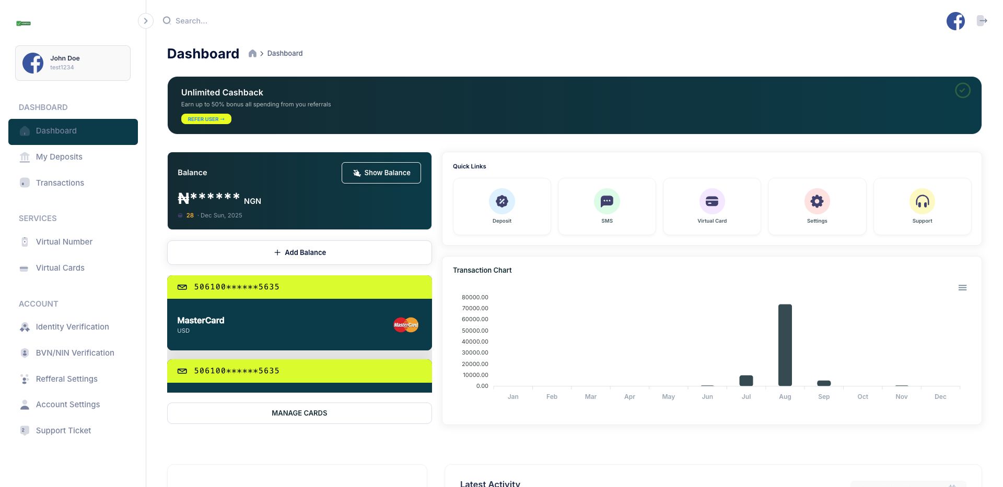Open Refferal Settings in sidebar

click(x=73, y=379)
